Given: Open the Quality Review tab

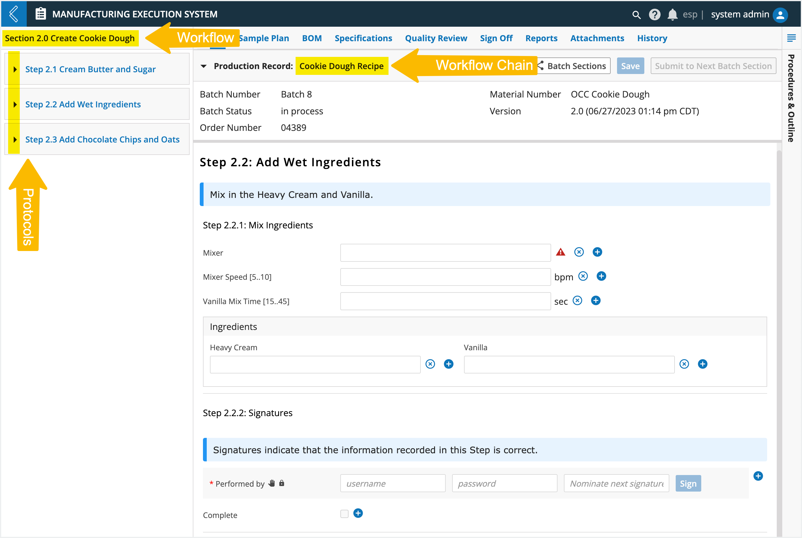Looking at the screenshot, I should tap(436, 38).
